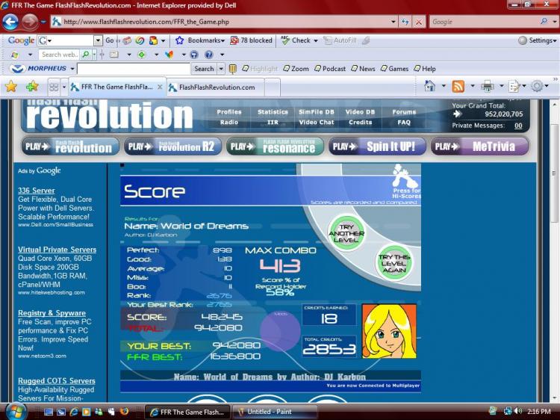Image resolution: width=560 pixels, height=420 pixels.
Task: Click the Home icon in the command bar
Action: pyautogui.click(x=429, y=86)
